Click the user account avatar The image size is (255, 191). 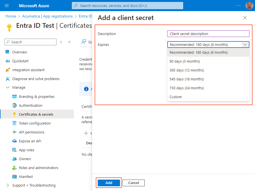[249, 6]
